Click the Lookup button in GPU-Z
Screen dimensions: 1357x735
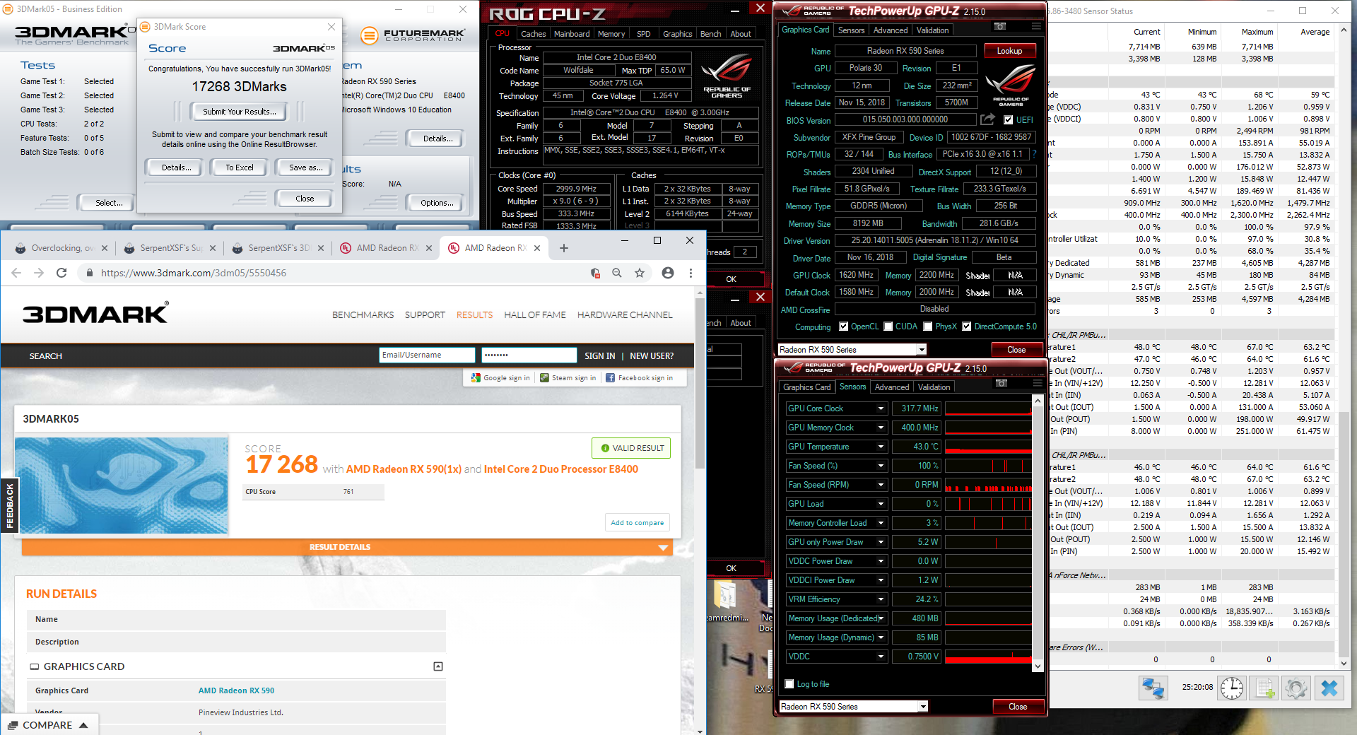[x=1009, y=51]
